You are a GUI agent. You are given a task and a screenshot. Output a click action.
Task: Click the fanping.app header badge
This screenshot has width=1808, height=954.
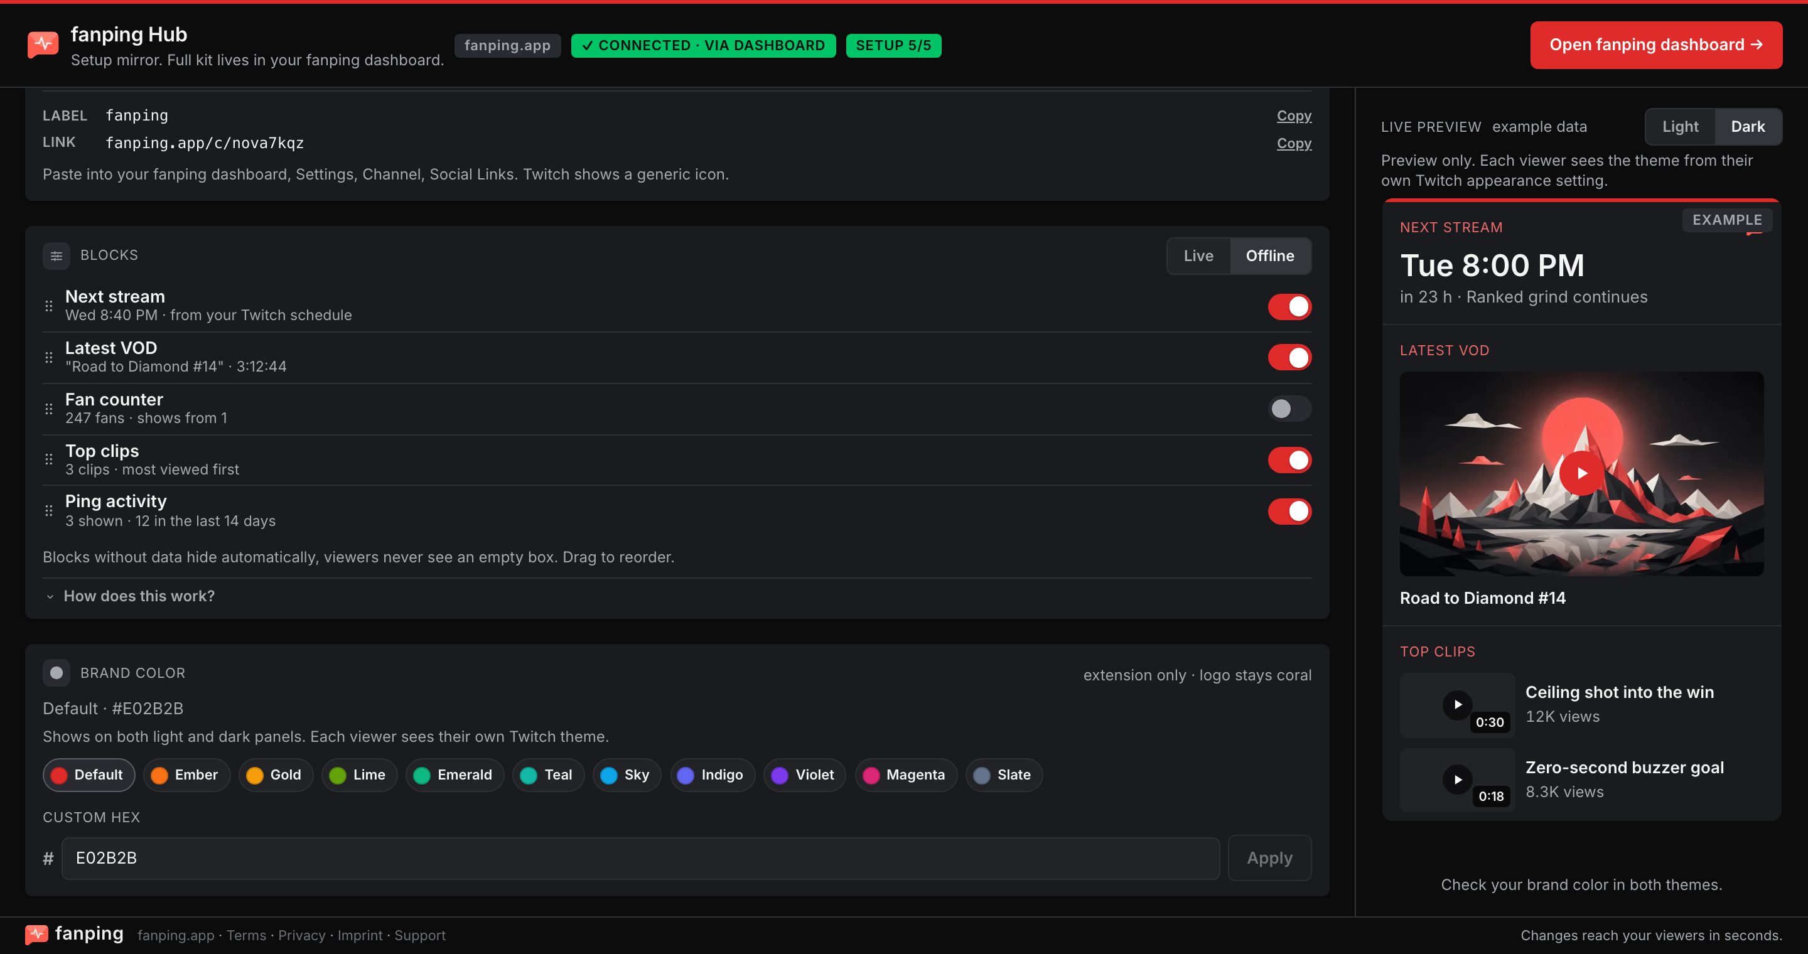pos(507,46)
